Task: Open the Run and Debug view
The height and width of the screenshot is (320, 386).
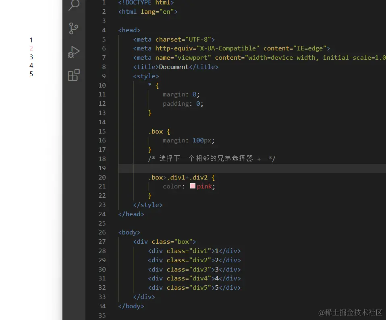Action: (74, 52)
